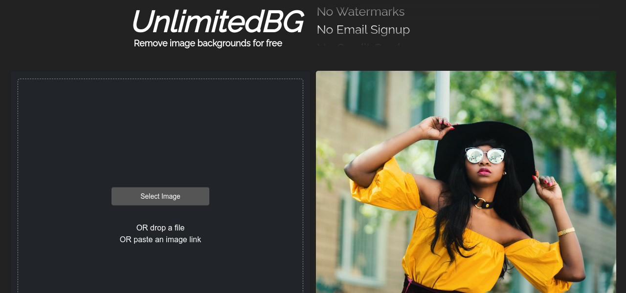The height and width of the screenshot is (293, 626).
Task: Select the 'No Email Signup' feature text
Action: point(363,30)
